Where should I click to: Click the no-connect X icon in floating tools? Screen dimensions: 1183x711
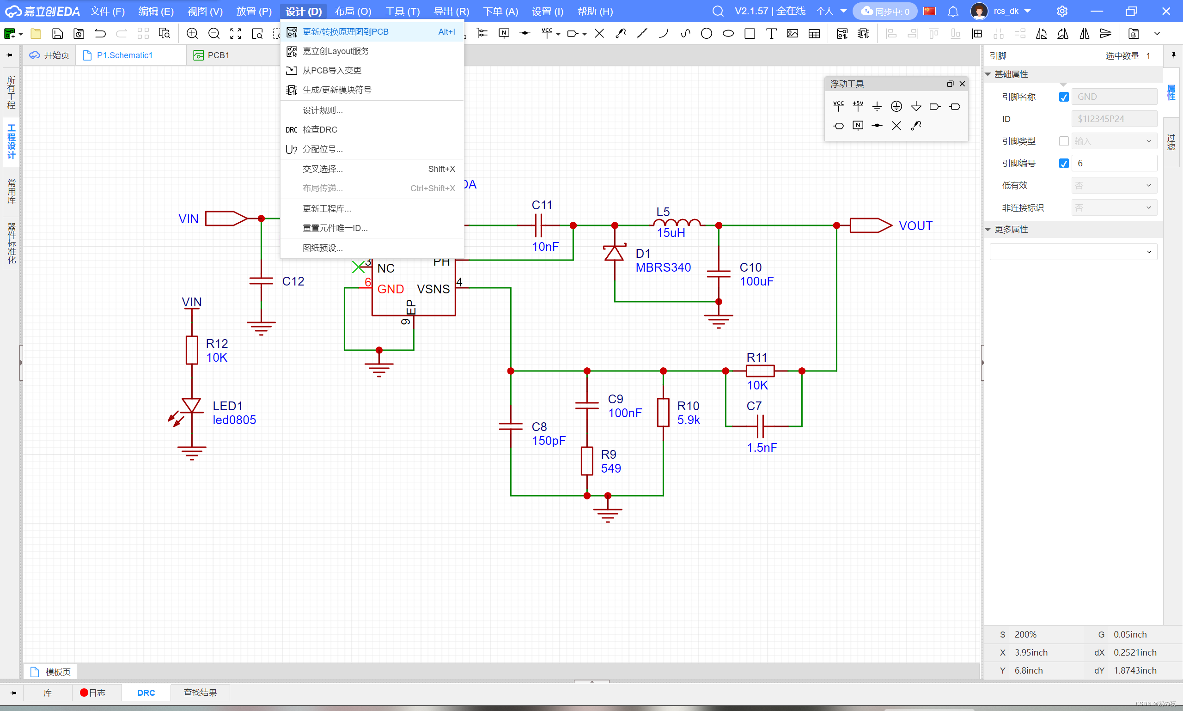click(x=896, y=126)
